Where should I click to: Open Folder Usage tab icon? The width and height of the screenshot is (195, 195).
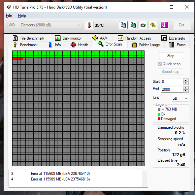click(134, 45)
